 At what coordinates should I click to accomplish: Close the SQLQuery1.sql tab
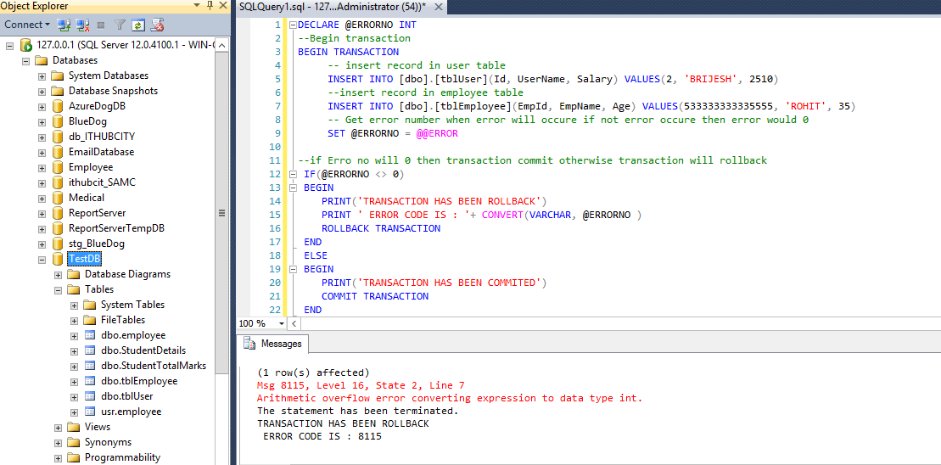pyautogui.click(x=439, y=7)
